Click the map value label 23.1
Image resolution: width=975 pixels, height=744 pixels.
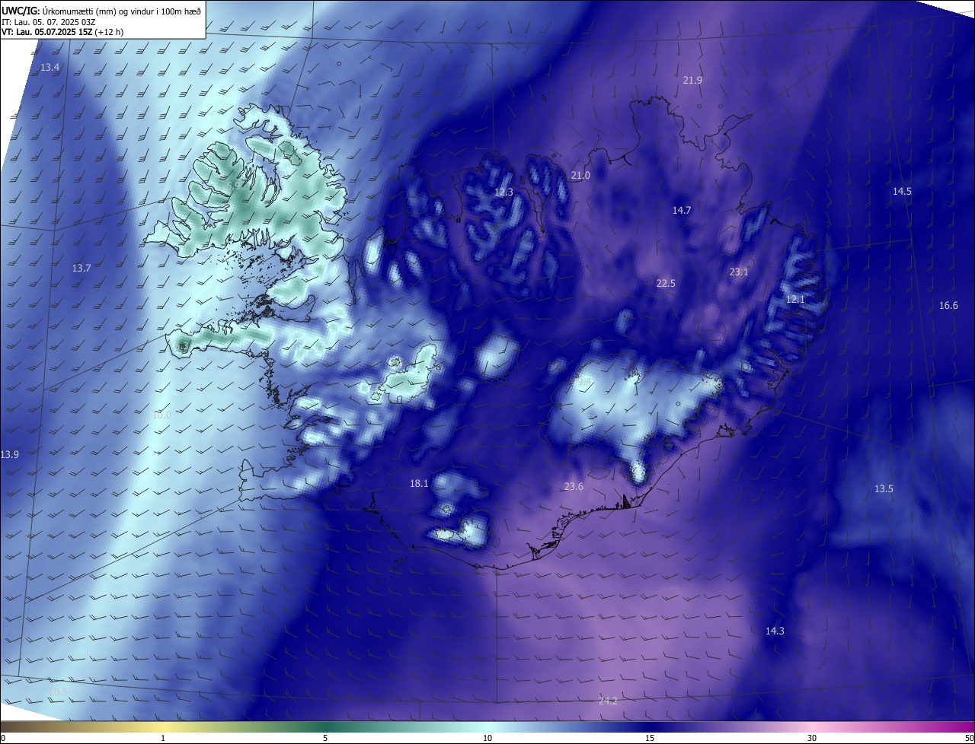tap(739, 272)
